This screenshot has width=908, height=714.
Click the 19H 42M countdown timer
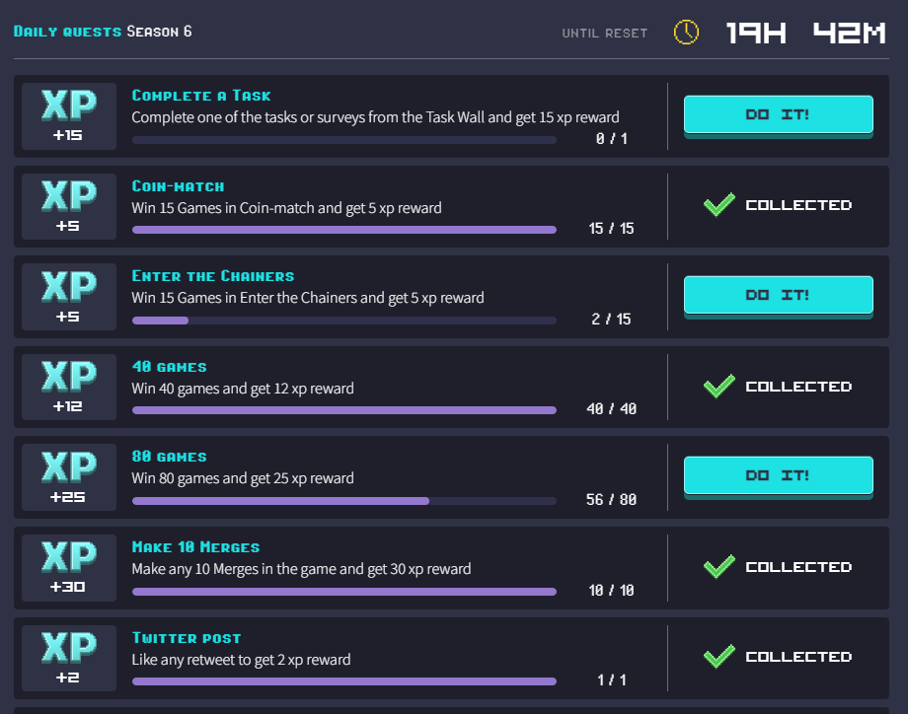coord(805,33)
